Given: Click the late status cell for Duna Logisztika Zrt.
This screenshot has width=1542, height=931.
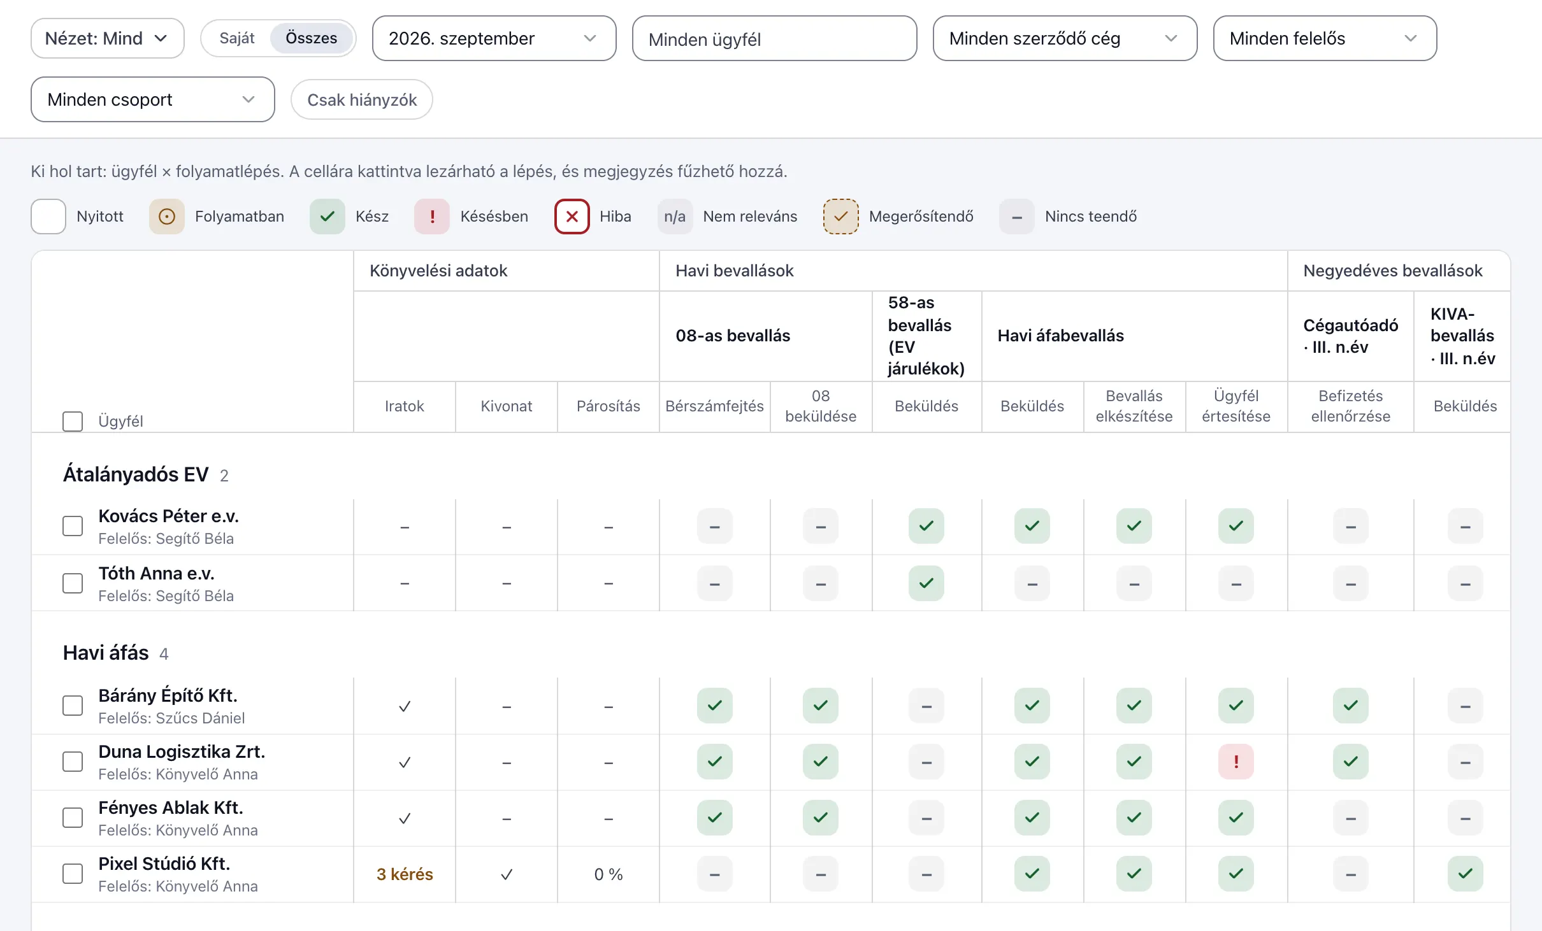Looking at the screenshot, I should (x=1236, y=762).
